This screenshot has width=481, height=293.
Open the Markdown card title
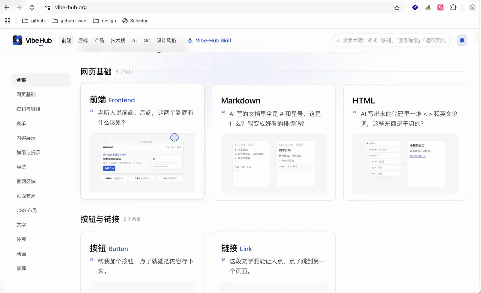[x=241, y=101]
